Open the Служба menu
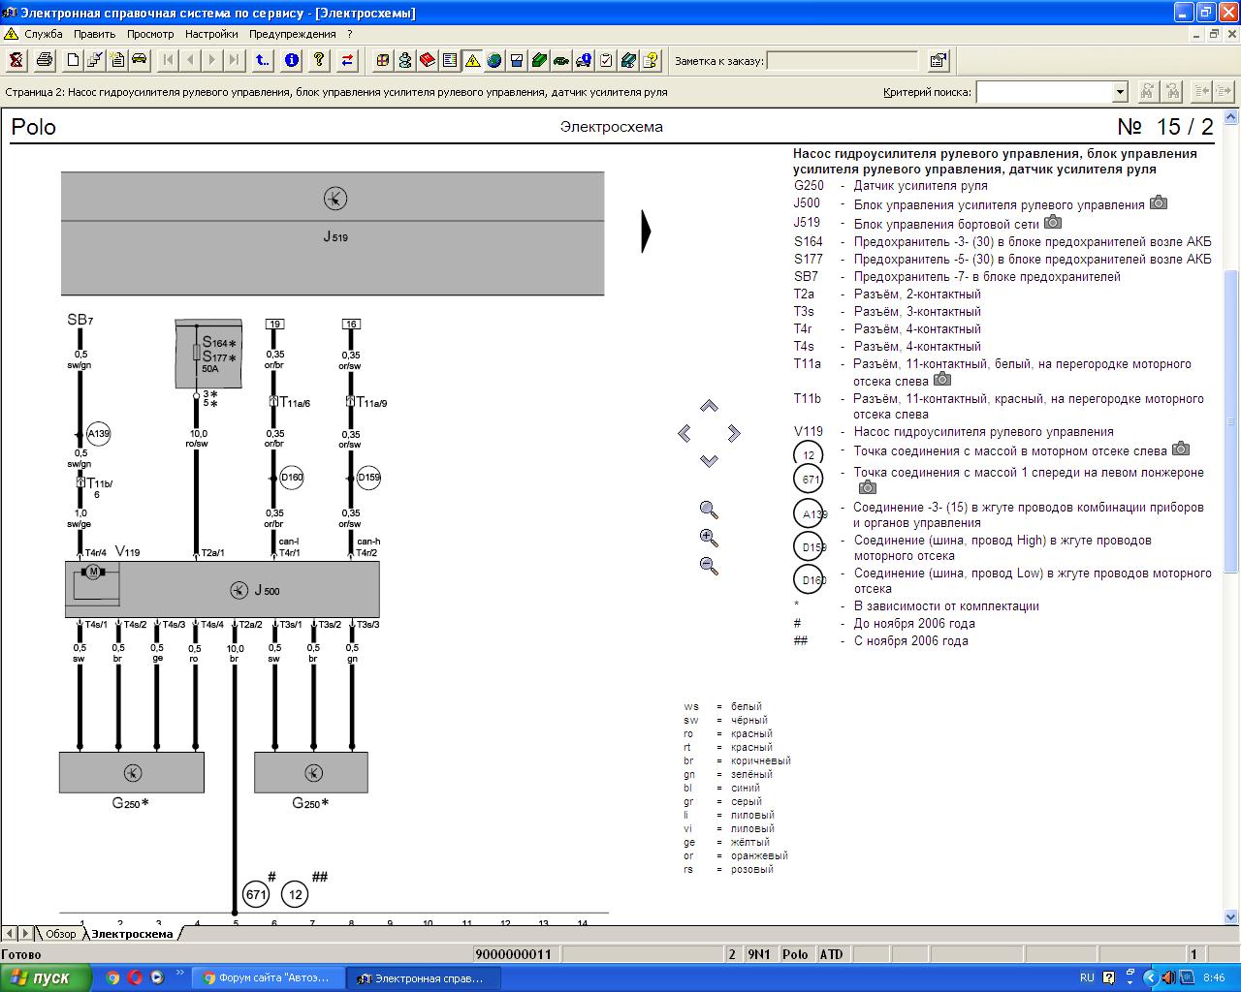Image resolution: width=1241 pixels, height=992 pixels. (x=44, y=34)
